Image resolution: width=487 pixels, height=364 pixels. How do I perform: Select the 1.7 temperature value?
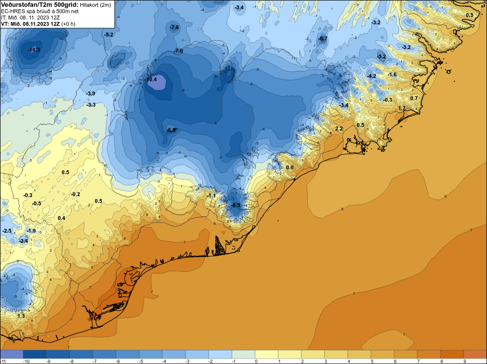pyautogui.click(x=402, y=109)
